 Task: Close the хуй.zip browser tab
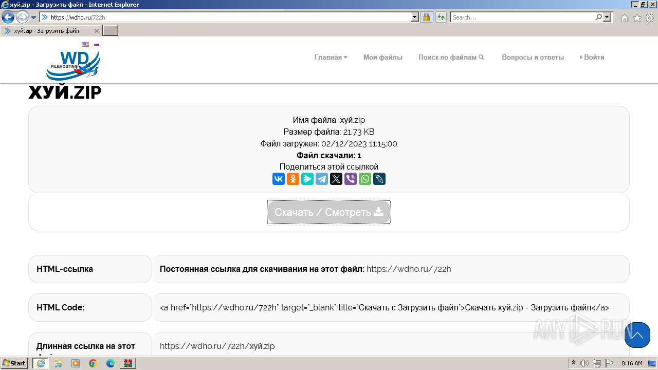coord(97,31)
